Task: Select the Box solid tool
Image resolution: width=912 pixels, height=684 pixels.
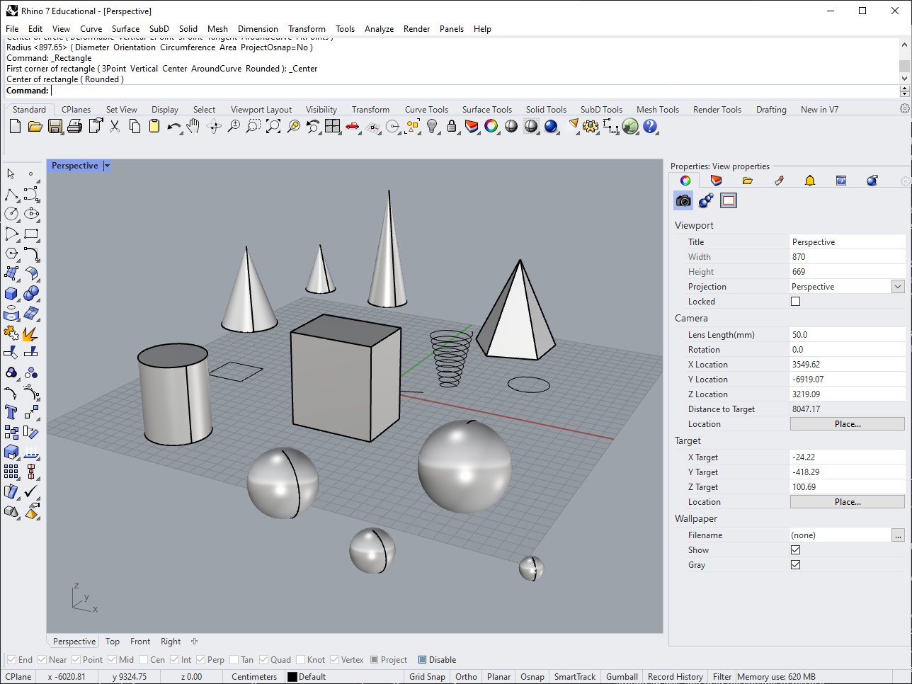Action: click(11, 293)
